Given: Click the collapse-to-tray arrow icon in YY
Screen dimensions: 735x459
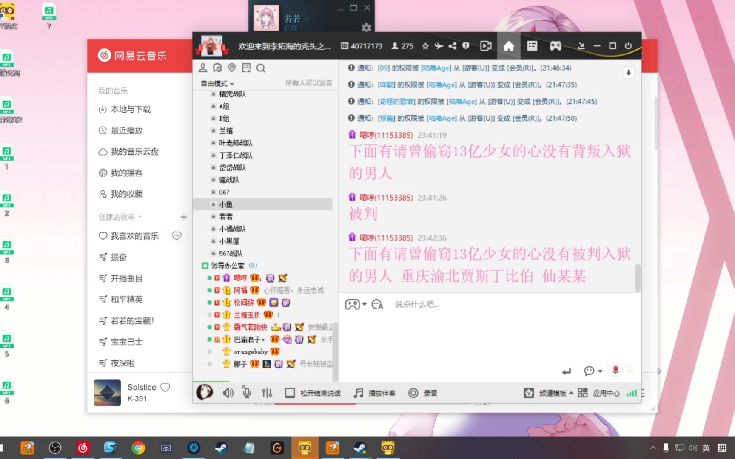Looking at the screenshot, I should point(581,46).
